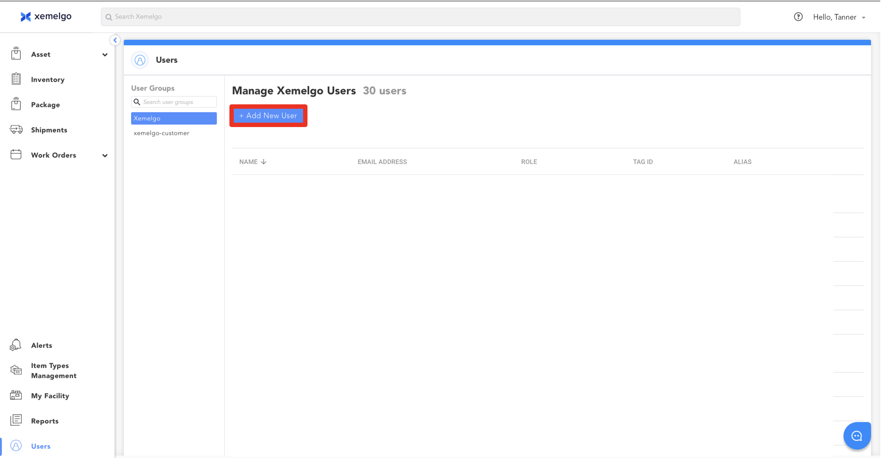Open Shipments via the truck icon

pyautogui.click(x=16, y=129)
